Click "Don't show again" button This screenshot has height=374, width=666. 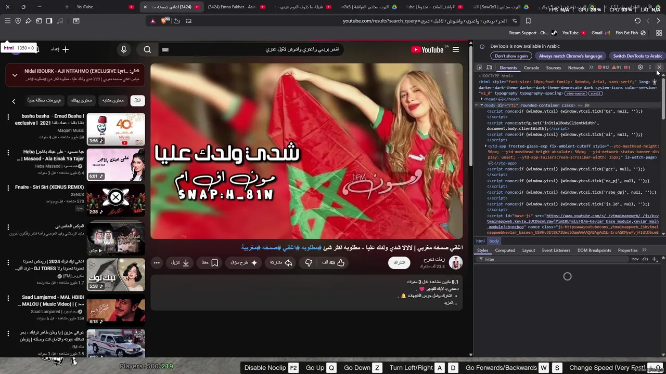point(511,56)
